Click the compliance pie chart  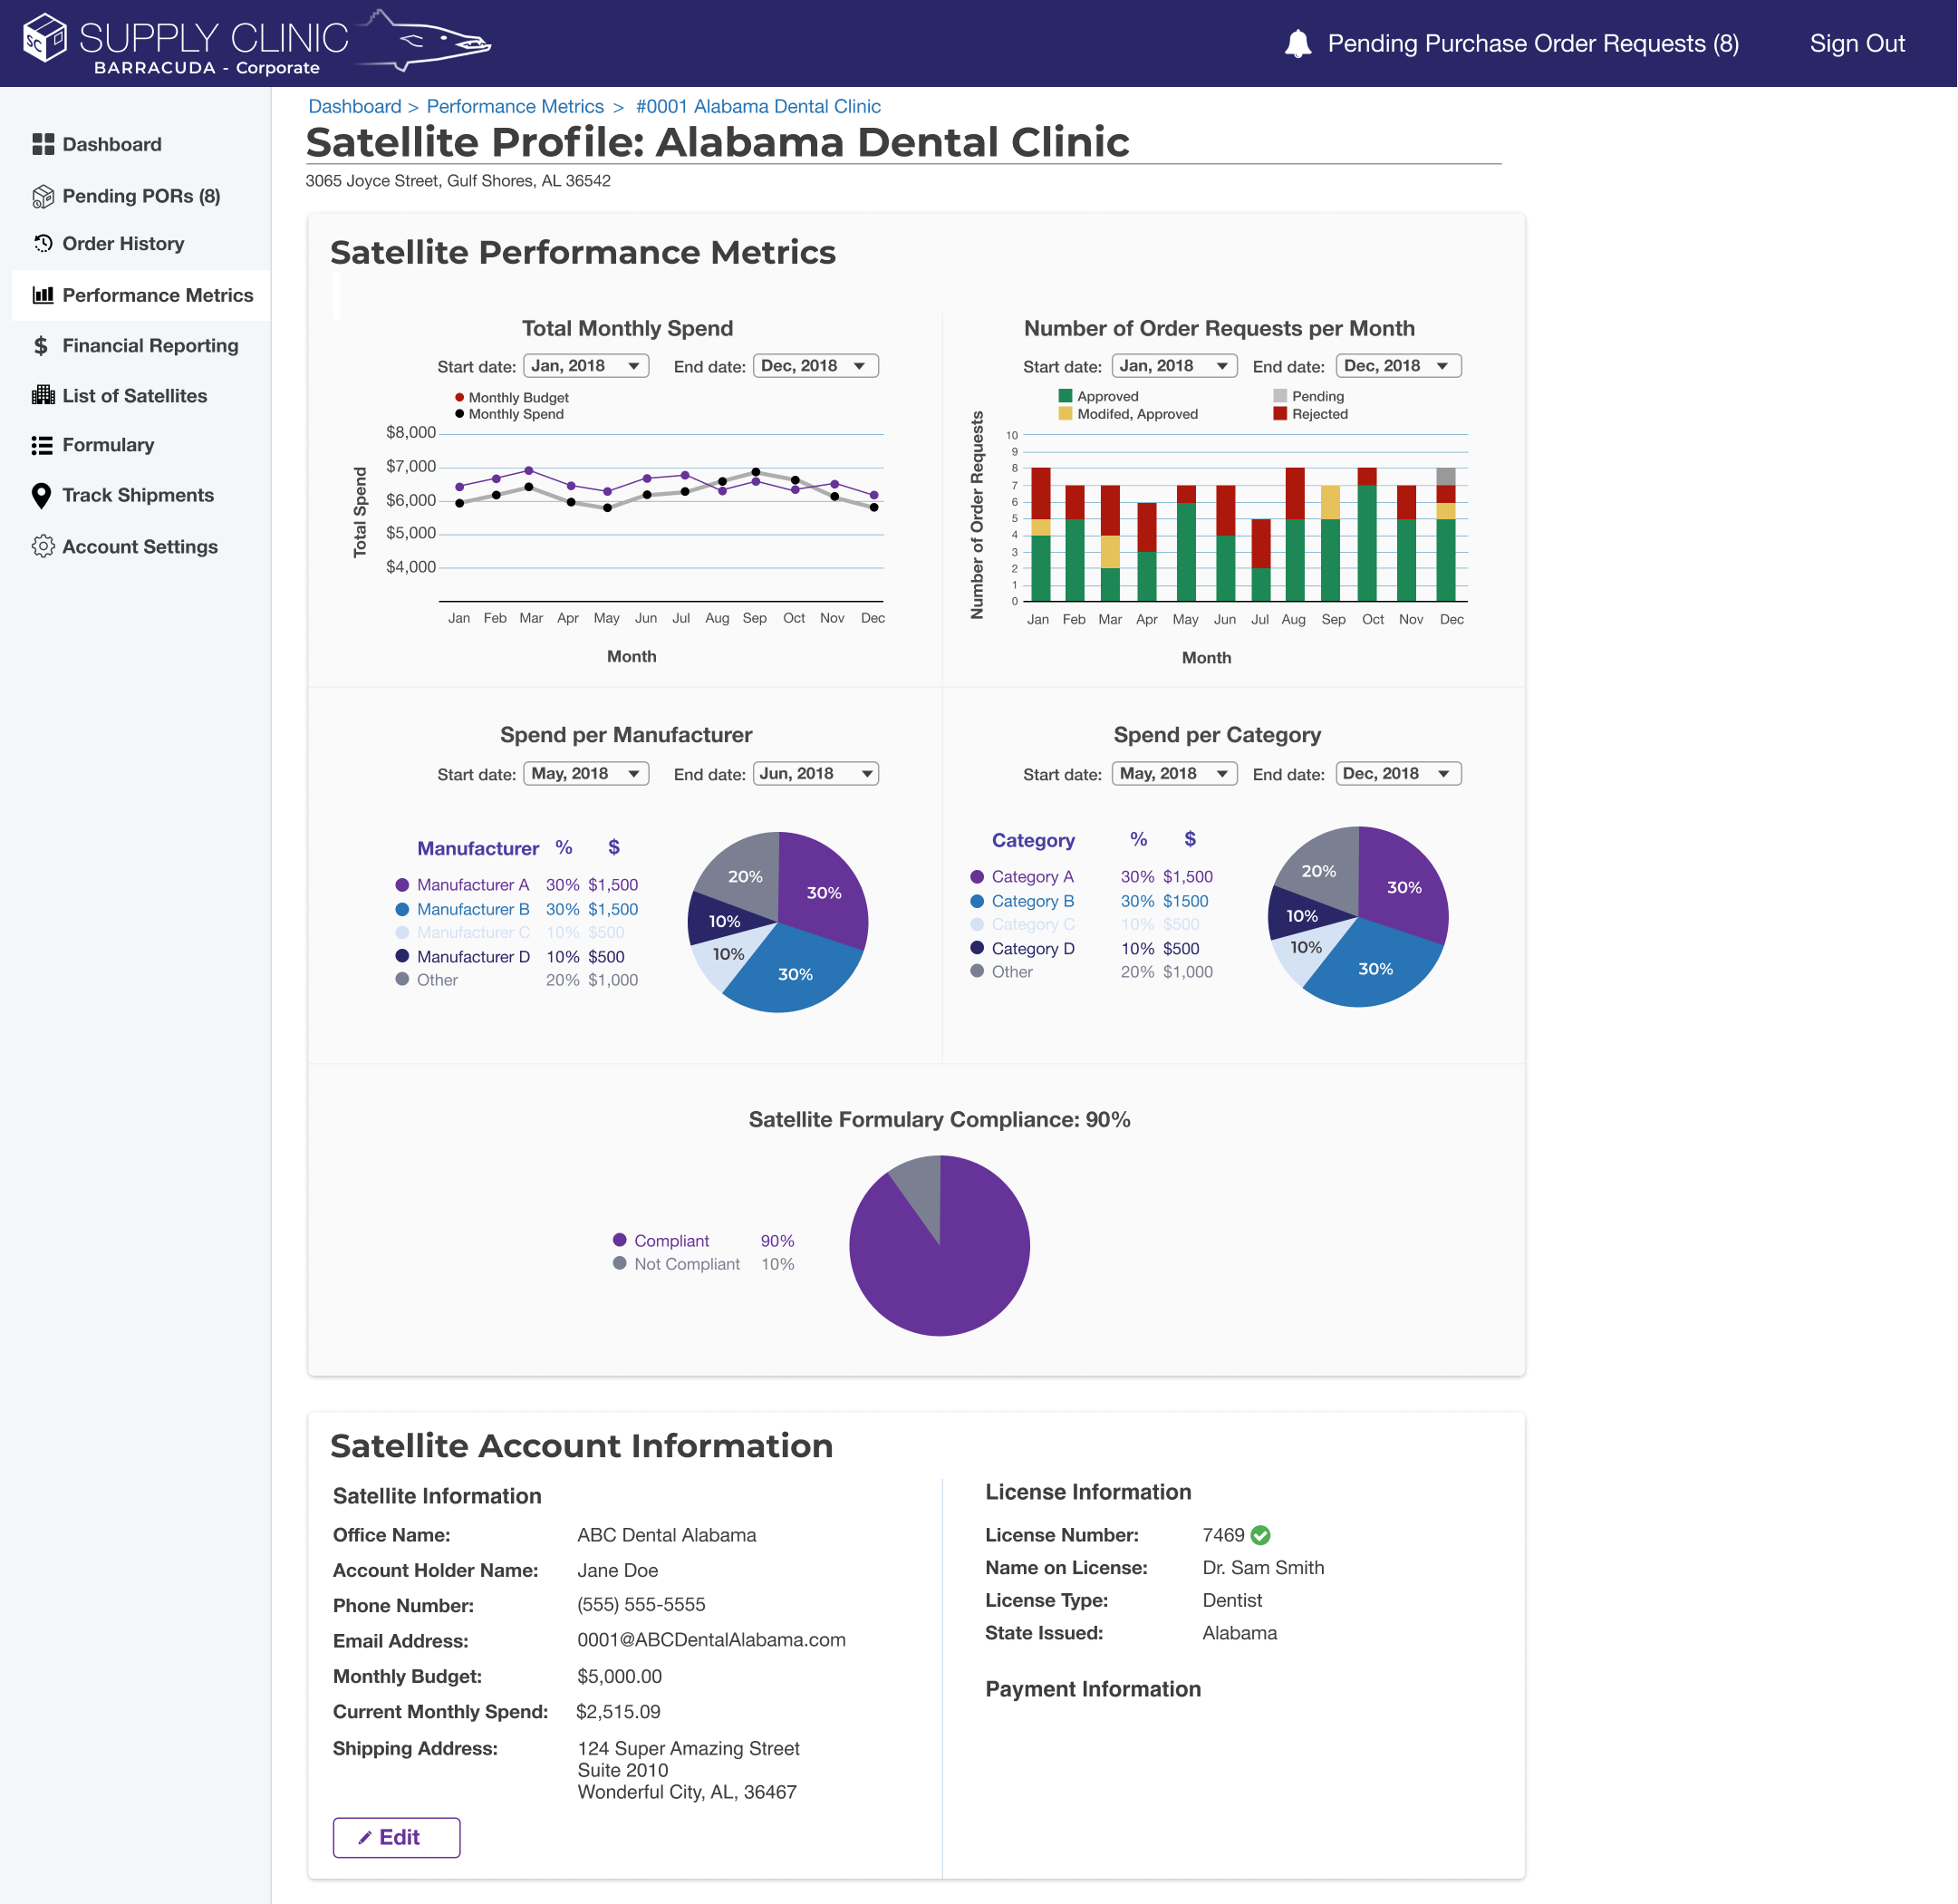coord(939,1245)
